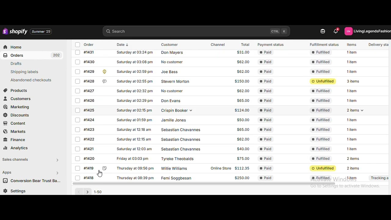Expand the Apps section
The width and height of the screenshot is (391, 220).
pos(57,173)
